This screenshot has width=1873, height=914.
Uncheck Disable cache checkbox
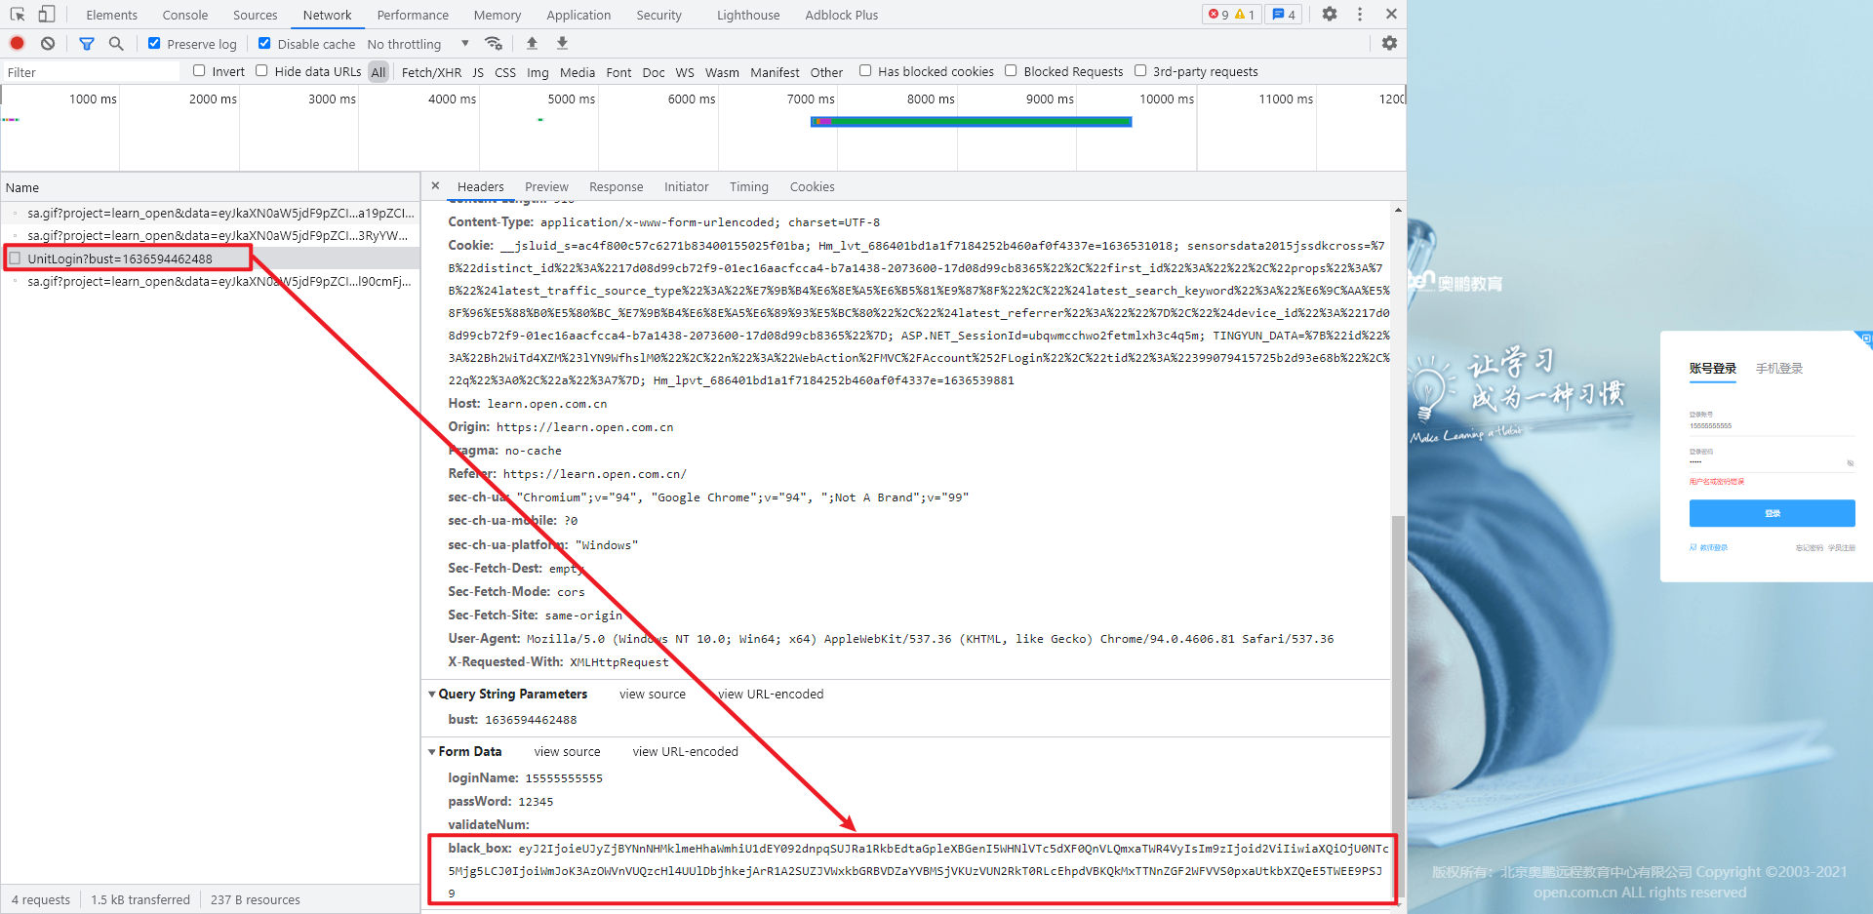pyautogui.click(x=264, y=44)
